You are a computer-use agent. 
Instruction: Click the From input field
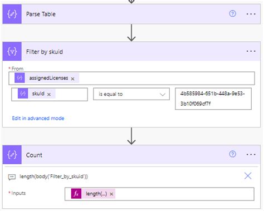[131, 78]
